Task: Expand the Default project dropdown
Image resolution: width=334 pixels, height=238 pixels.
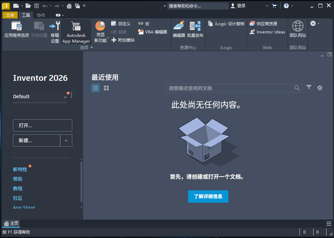Action: pyautogui.click(x=65, y=97)
